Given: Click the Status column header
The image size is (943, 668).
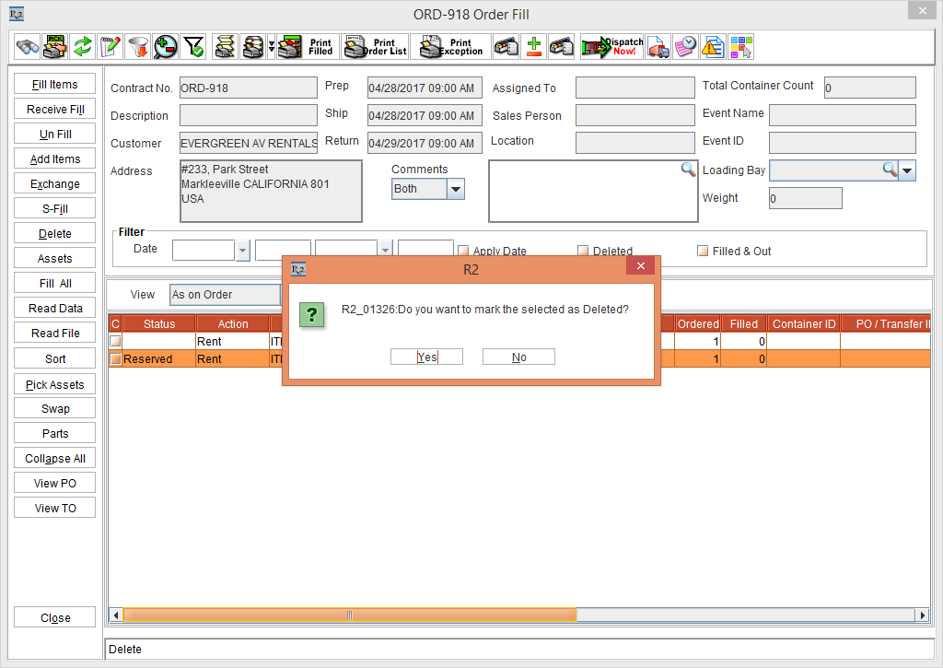Looking at the screenshot, I should tap(159, 323).
